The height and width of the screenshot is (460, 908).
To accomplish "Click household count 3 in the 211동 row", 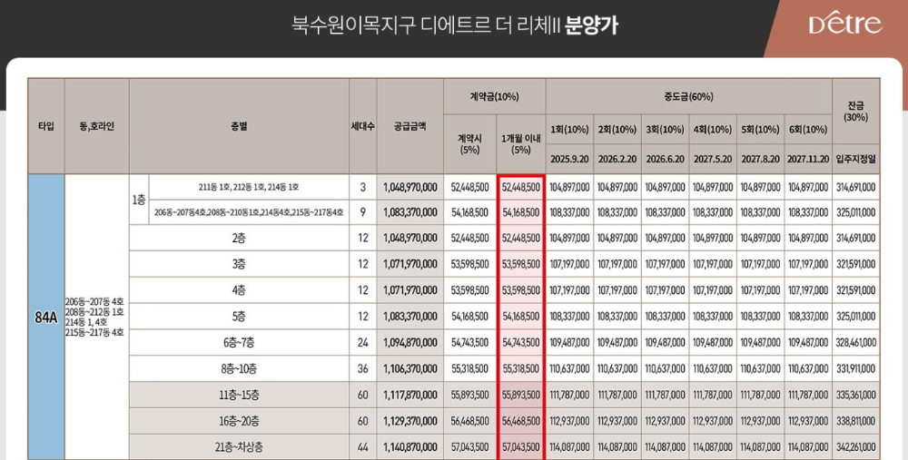I will [x=362, y=187].
